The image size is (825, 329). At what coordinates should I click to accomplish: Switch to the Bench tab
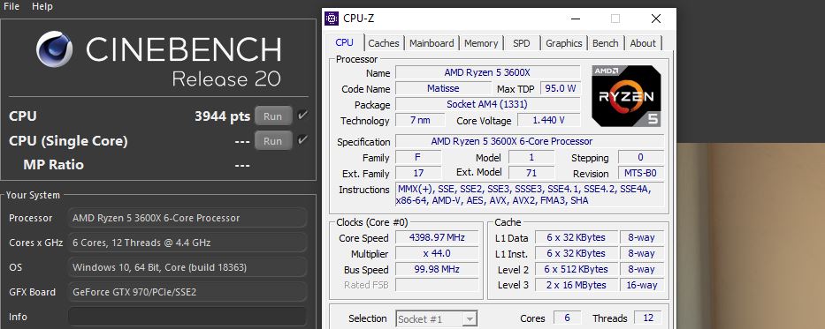[605, 43]
